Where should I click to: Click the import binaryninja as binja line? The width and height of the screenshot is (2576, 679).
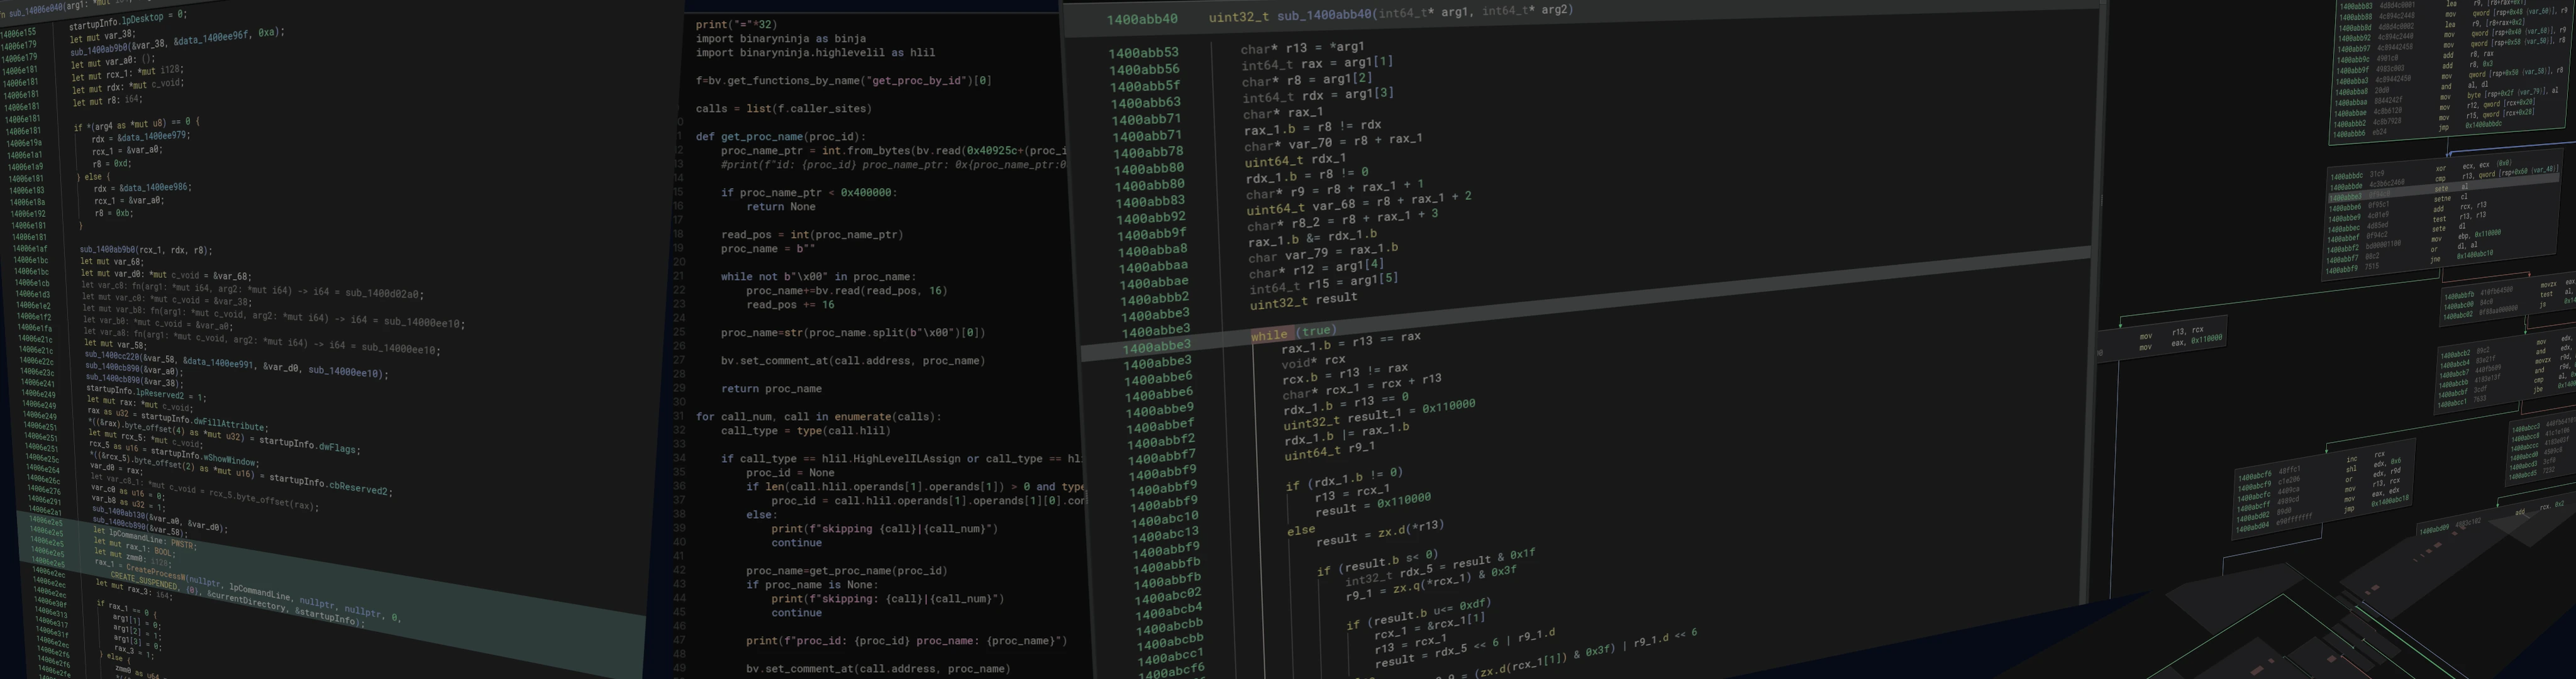point(780,39)
